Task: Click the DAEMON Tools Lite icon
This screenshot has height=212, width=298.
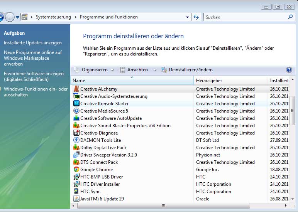Action: pyautogui.click(x=76, y=140)
